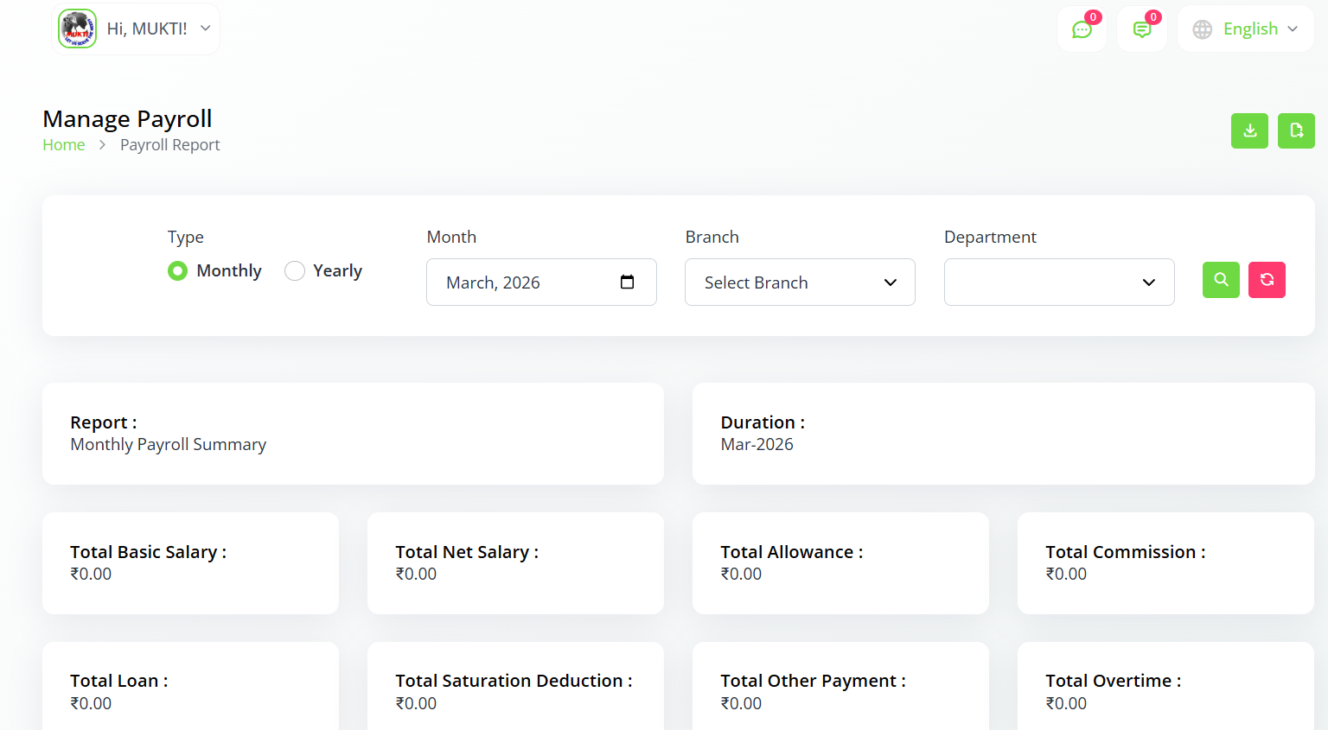Click the Total Basic Salary card

click(190, 563)
